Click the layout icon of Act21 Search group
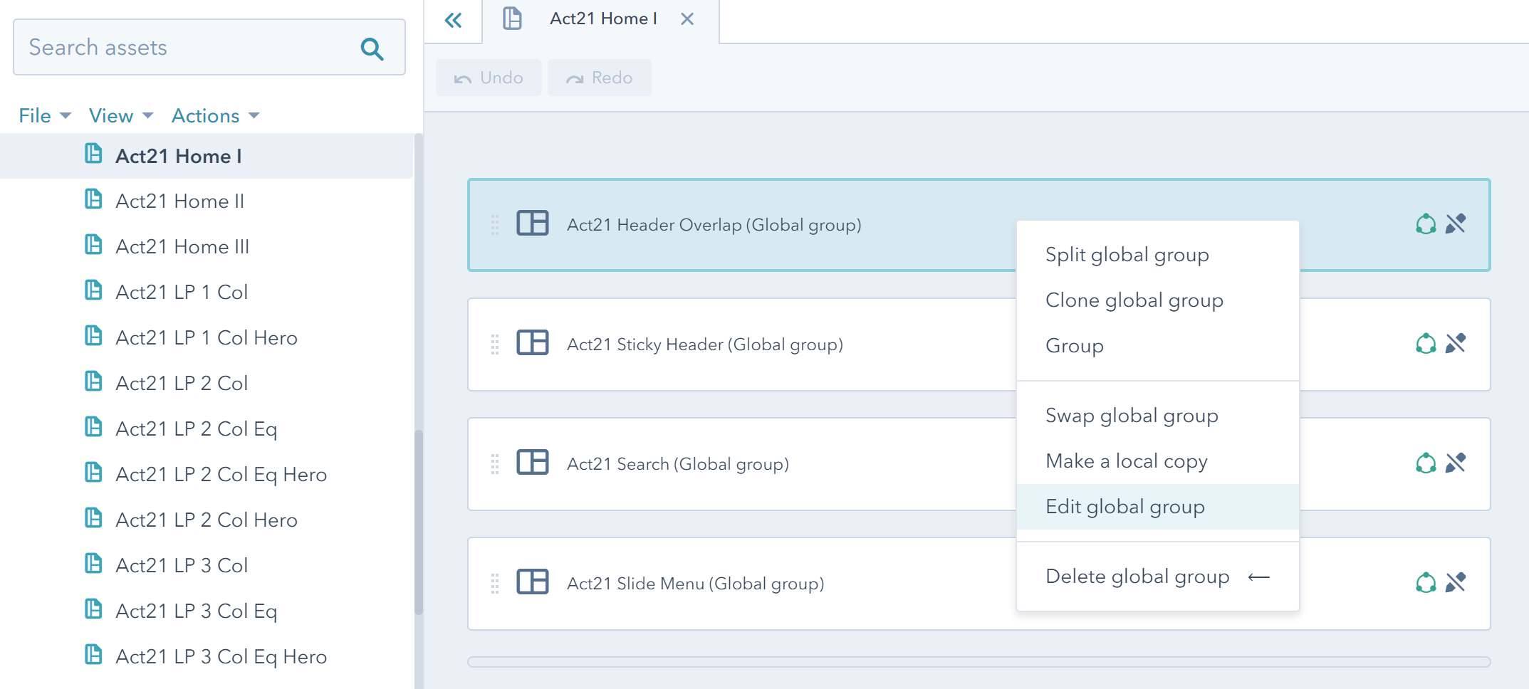 (x=532, y=463)
